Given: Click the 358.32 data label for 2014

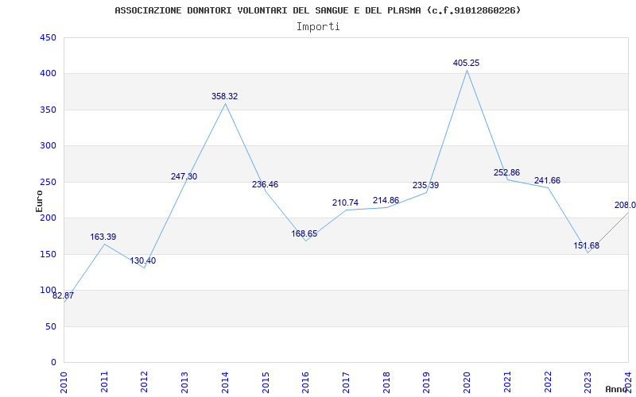Looking at the screenshot, I should point(224,96).
